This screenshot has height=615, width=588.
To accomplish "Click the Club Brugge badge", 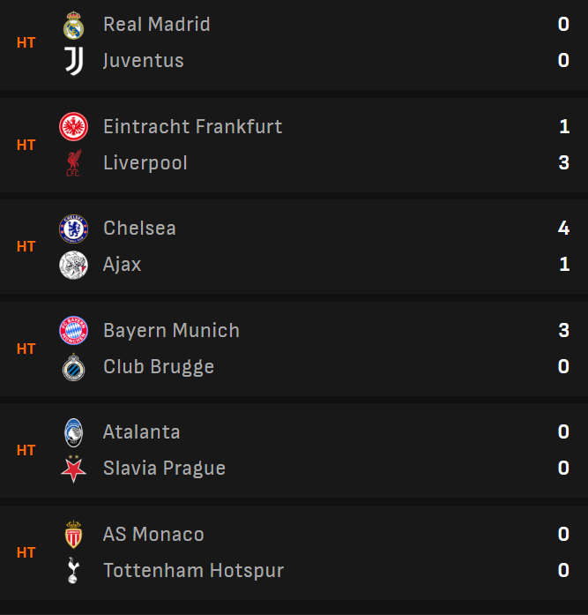I will click(x=73, y=367).
